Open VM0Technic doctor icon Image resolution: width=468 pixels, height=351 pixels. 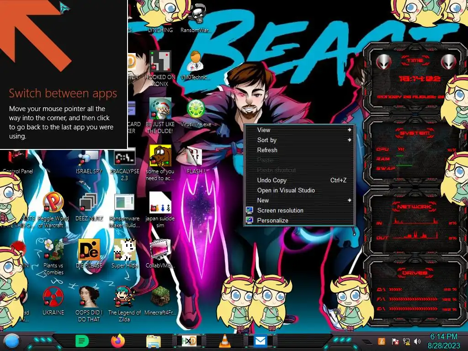196,65
